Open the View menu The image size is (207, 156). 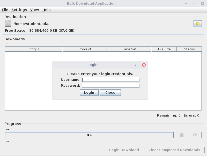(34, 10)
